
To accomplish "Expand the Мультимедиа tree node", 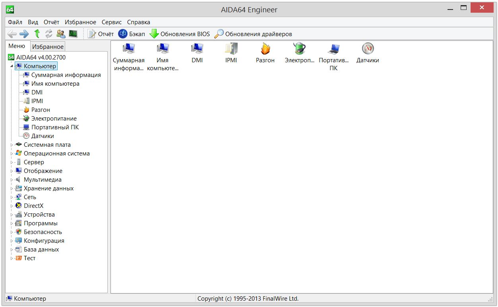I will (12, 180).
